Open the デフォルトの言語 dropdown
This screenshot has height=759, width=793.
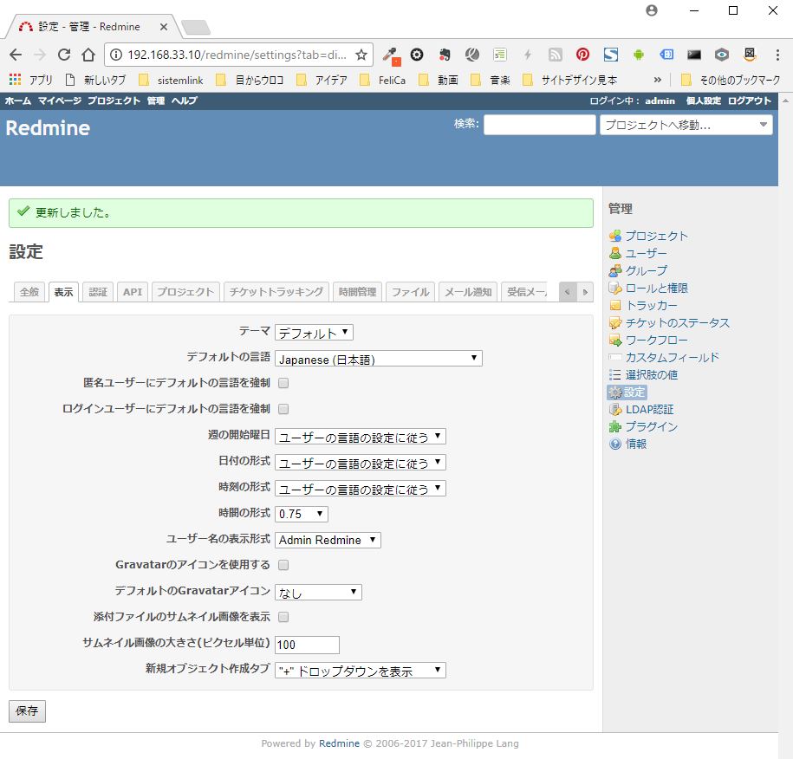[x=378, y=358]
